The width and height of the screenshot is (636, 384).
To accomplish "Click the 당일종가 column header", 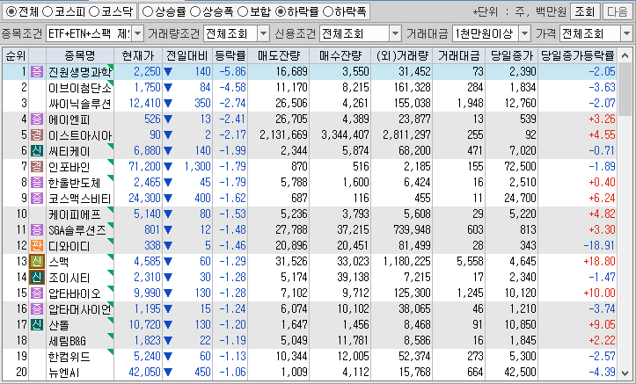I will [x=511, y=56].
